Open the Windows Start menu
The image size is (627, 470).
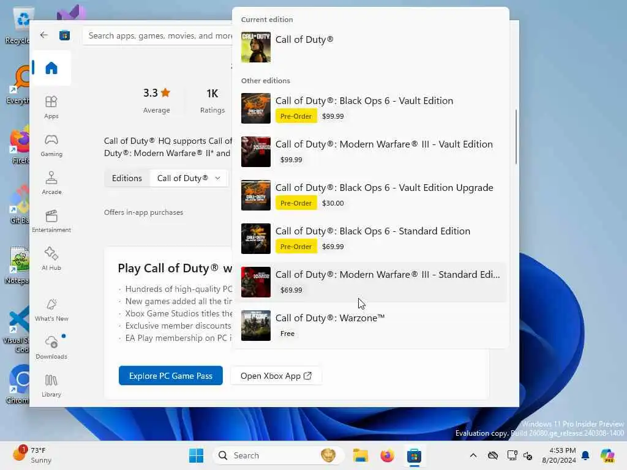[196, 455]
